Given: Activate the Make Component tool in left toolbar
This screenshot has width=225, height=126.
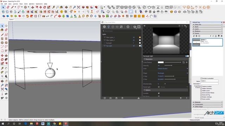Looking at the screenshot, I should 6,26.
